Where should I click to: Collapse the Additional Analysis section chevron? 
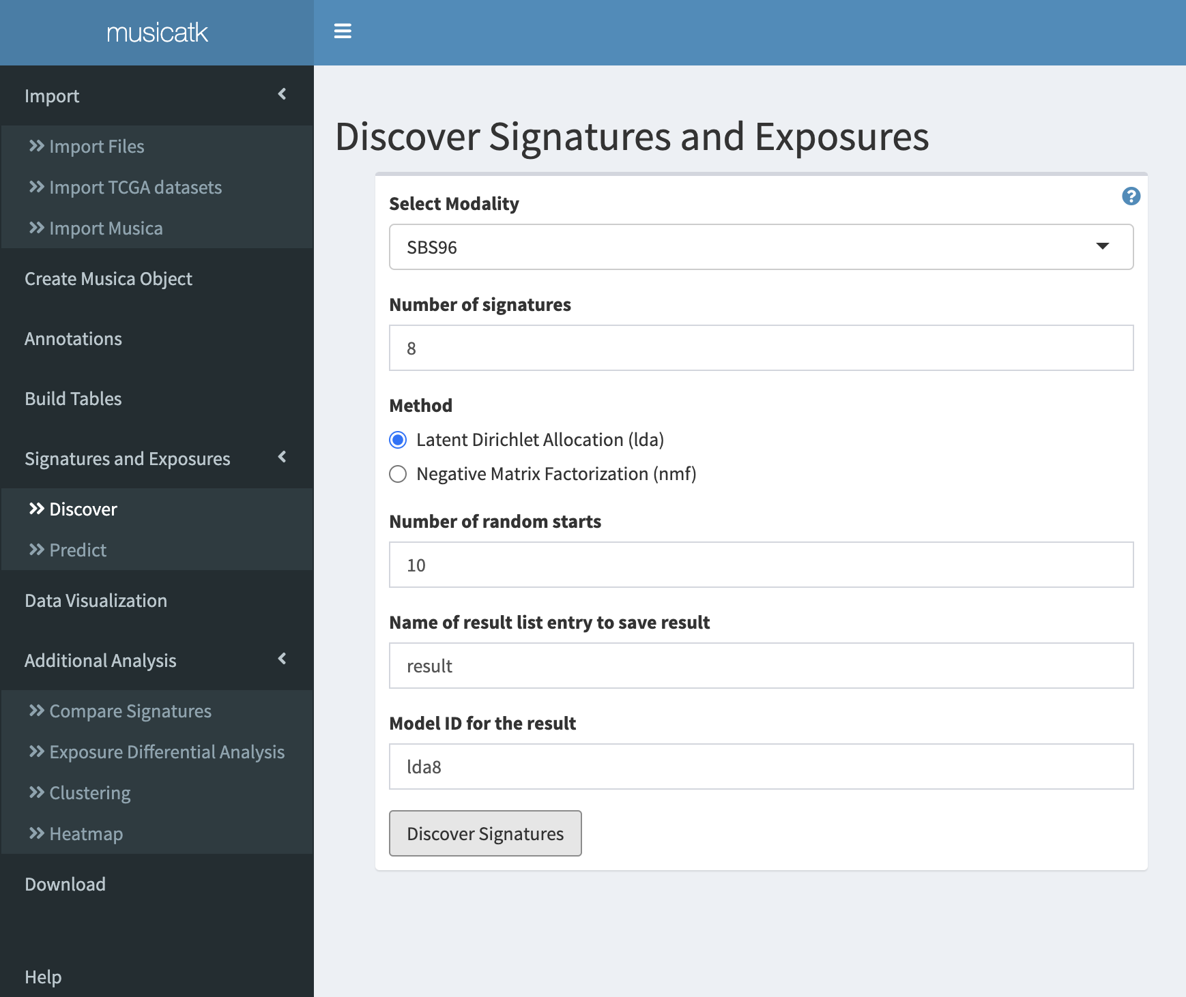coord(282,659)
